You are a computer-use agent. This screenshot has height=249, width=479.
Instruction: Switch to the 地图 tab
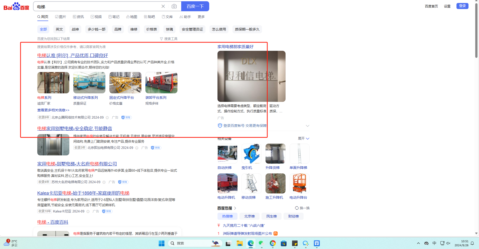[132, 17]
